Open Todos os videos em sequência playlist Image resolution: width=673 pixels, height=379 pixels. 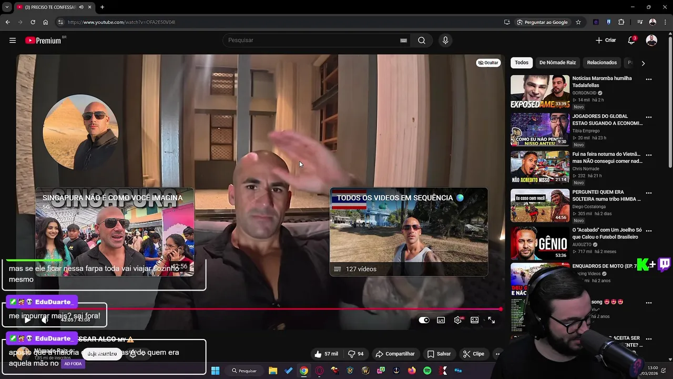409,232
